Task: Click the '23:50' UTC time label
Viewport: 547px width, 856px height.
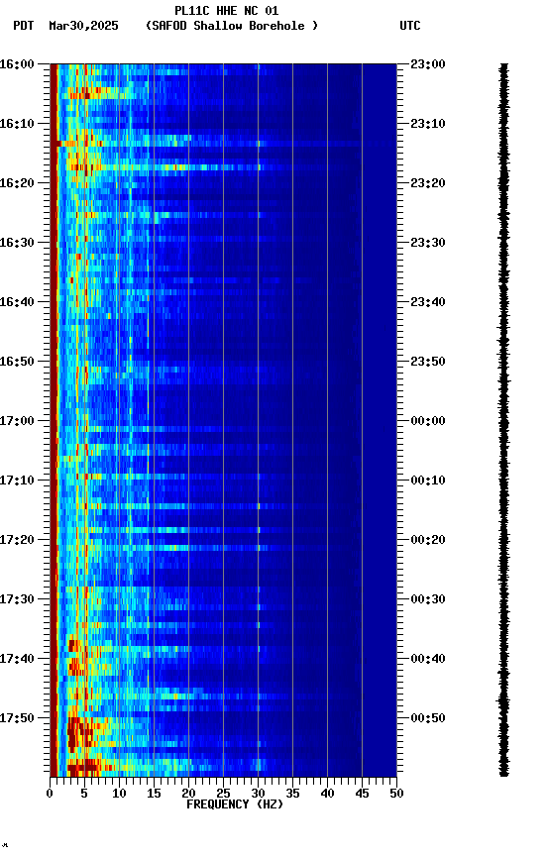Action: pyautogui.click(x=428, y=362)
